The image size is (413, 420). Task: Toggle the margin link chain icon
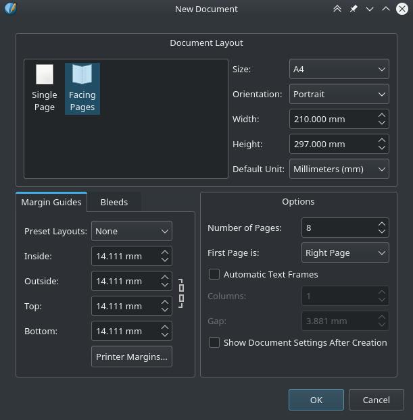coord(181,293)
